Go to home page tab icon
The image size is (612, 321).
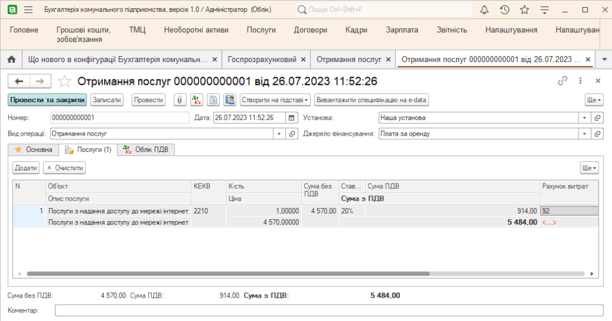click(x=11, y=60)
